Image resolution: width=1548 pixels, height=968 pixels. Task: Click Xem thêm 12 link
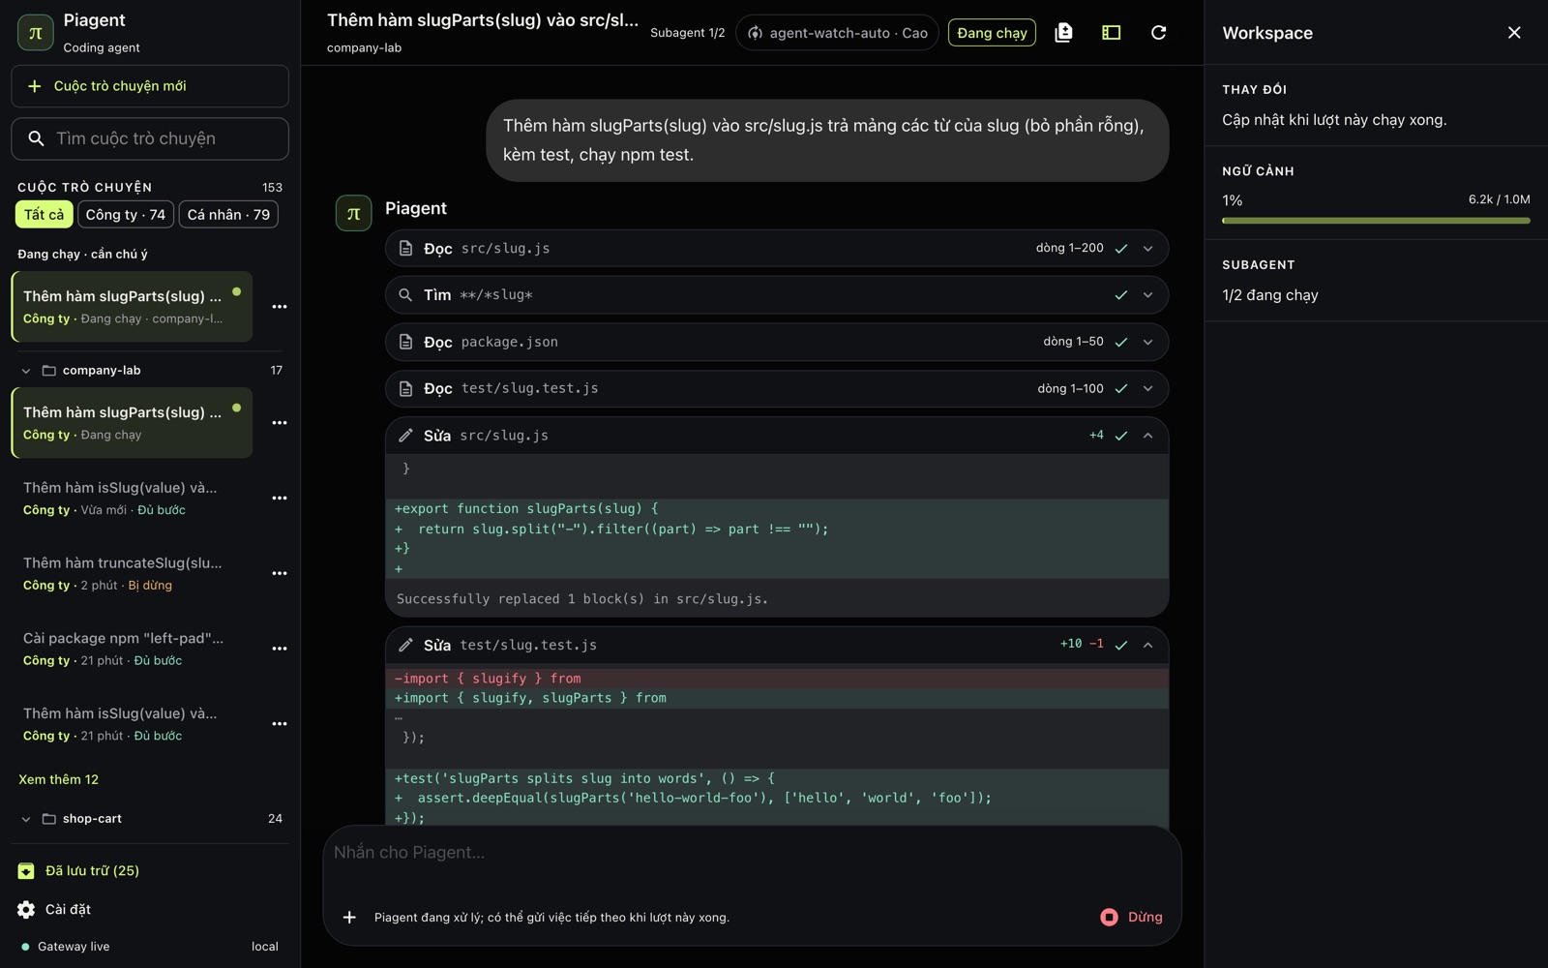pyautogui.click(x=58, y=780)
